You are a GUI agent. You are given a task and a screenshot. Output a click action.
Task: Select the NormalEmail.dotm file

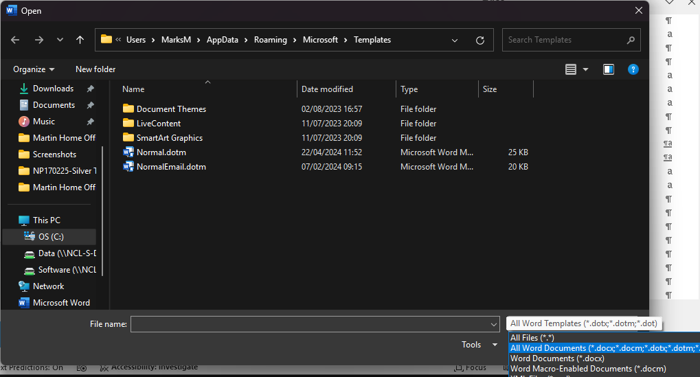click(171, 166)
